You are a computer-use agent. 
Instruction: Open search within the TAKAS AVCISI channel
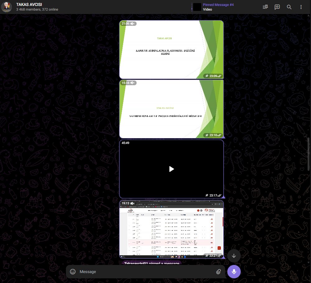289,7
